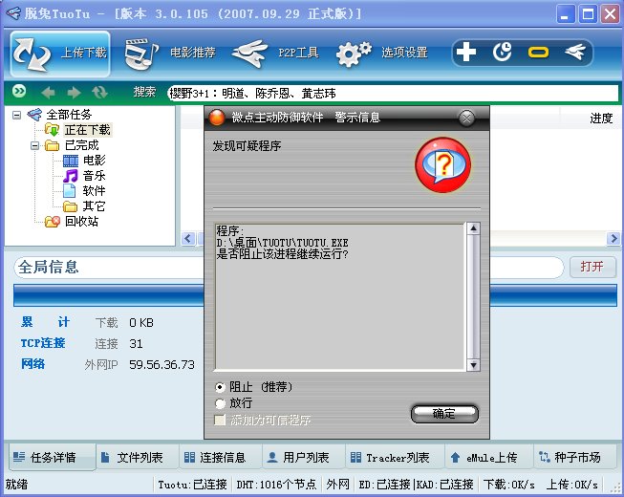Image resolution: width=624 pixels, height=497 pixels.
Task: Click the 'ED:已连接' status entry
Action: click(x=384, y=485)
